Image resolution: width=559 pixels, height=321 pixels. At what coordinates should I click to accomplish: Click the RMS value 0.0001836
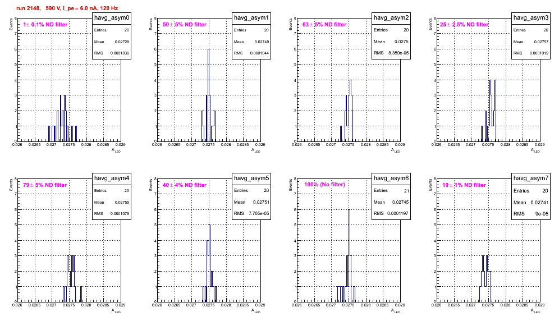[120, 53]
